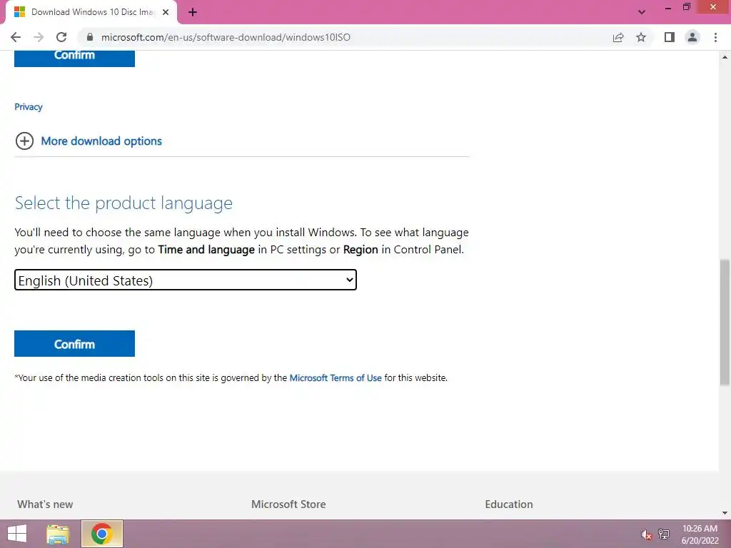Open the Privacy link
This screenshot has height=548, width=731.
(29, 107)
